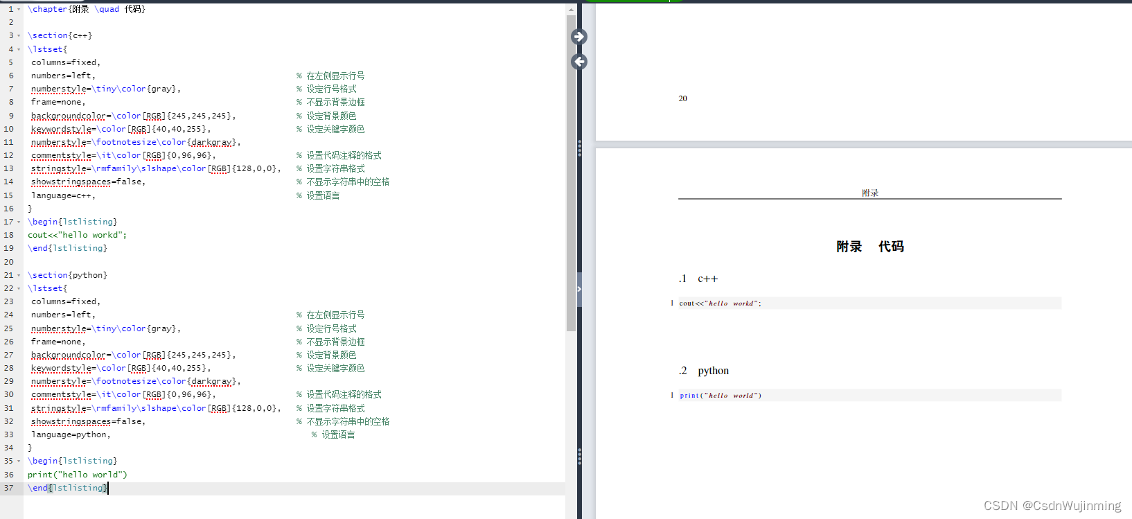Click the cout<<"hello workd"; code line
This screenshot has height=519, width=1132.
pyautogui.click(x=77, y=235)
